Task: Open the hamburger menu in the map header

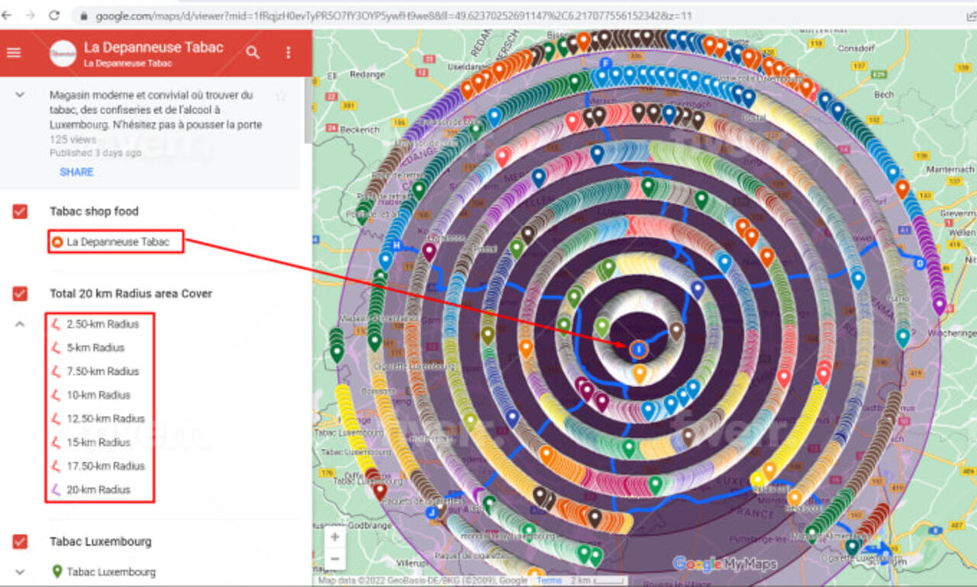Action: [14, 53]
